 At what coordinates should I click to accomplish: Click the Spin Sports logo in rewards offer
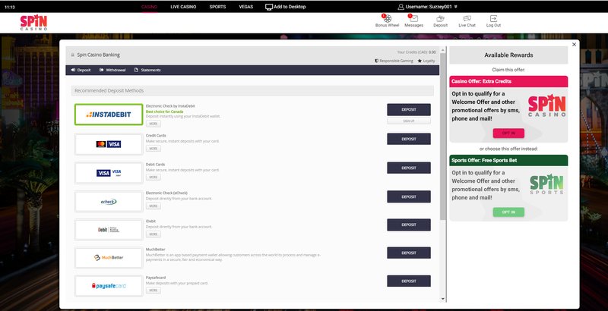coord(546,185)
